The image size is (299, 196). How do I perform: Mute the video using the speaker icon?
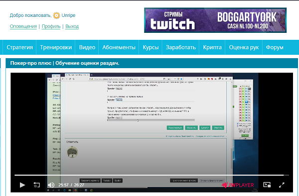51,185
